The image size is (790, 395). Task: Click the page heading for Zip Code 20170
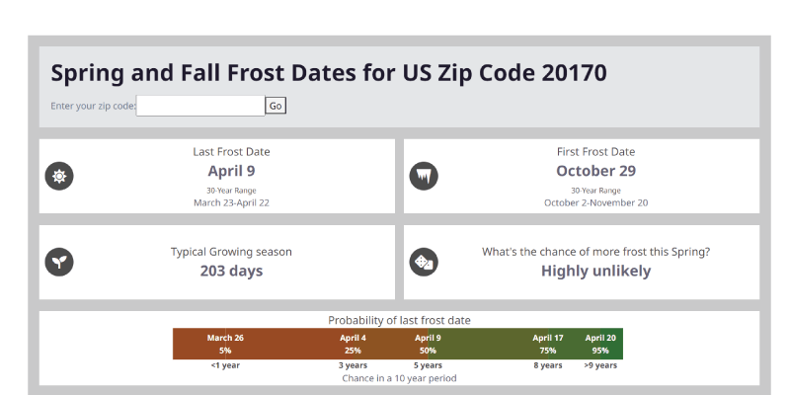[329, 72]
